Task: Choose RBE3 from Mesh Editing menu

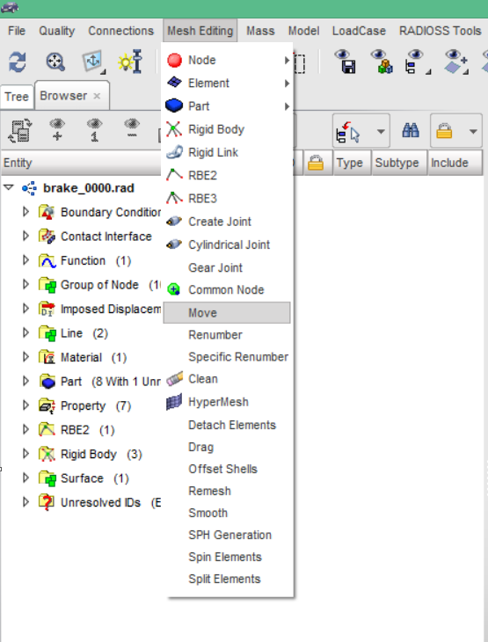Action: tap(228, 199)
